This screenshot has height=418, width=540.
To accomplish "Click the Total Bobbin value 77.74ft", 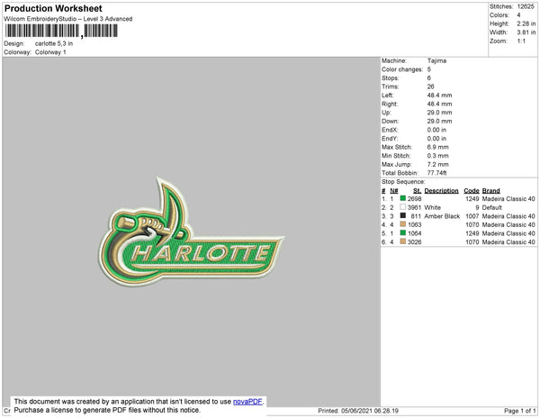I will pyautogui.click(x=436, y=173).
